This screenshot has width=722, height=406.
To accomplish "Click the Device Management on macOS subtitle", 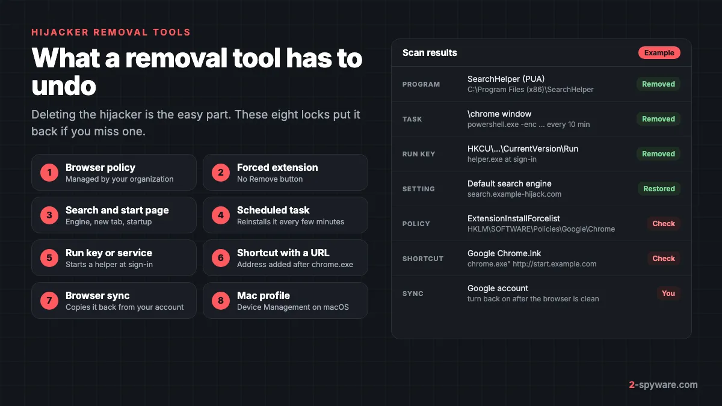I will tap(292, 307).
